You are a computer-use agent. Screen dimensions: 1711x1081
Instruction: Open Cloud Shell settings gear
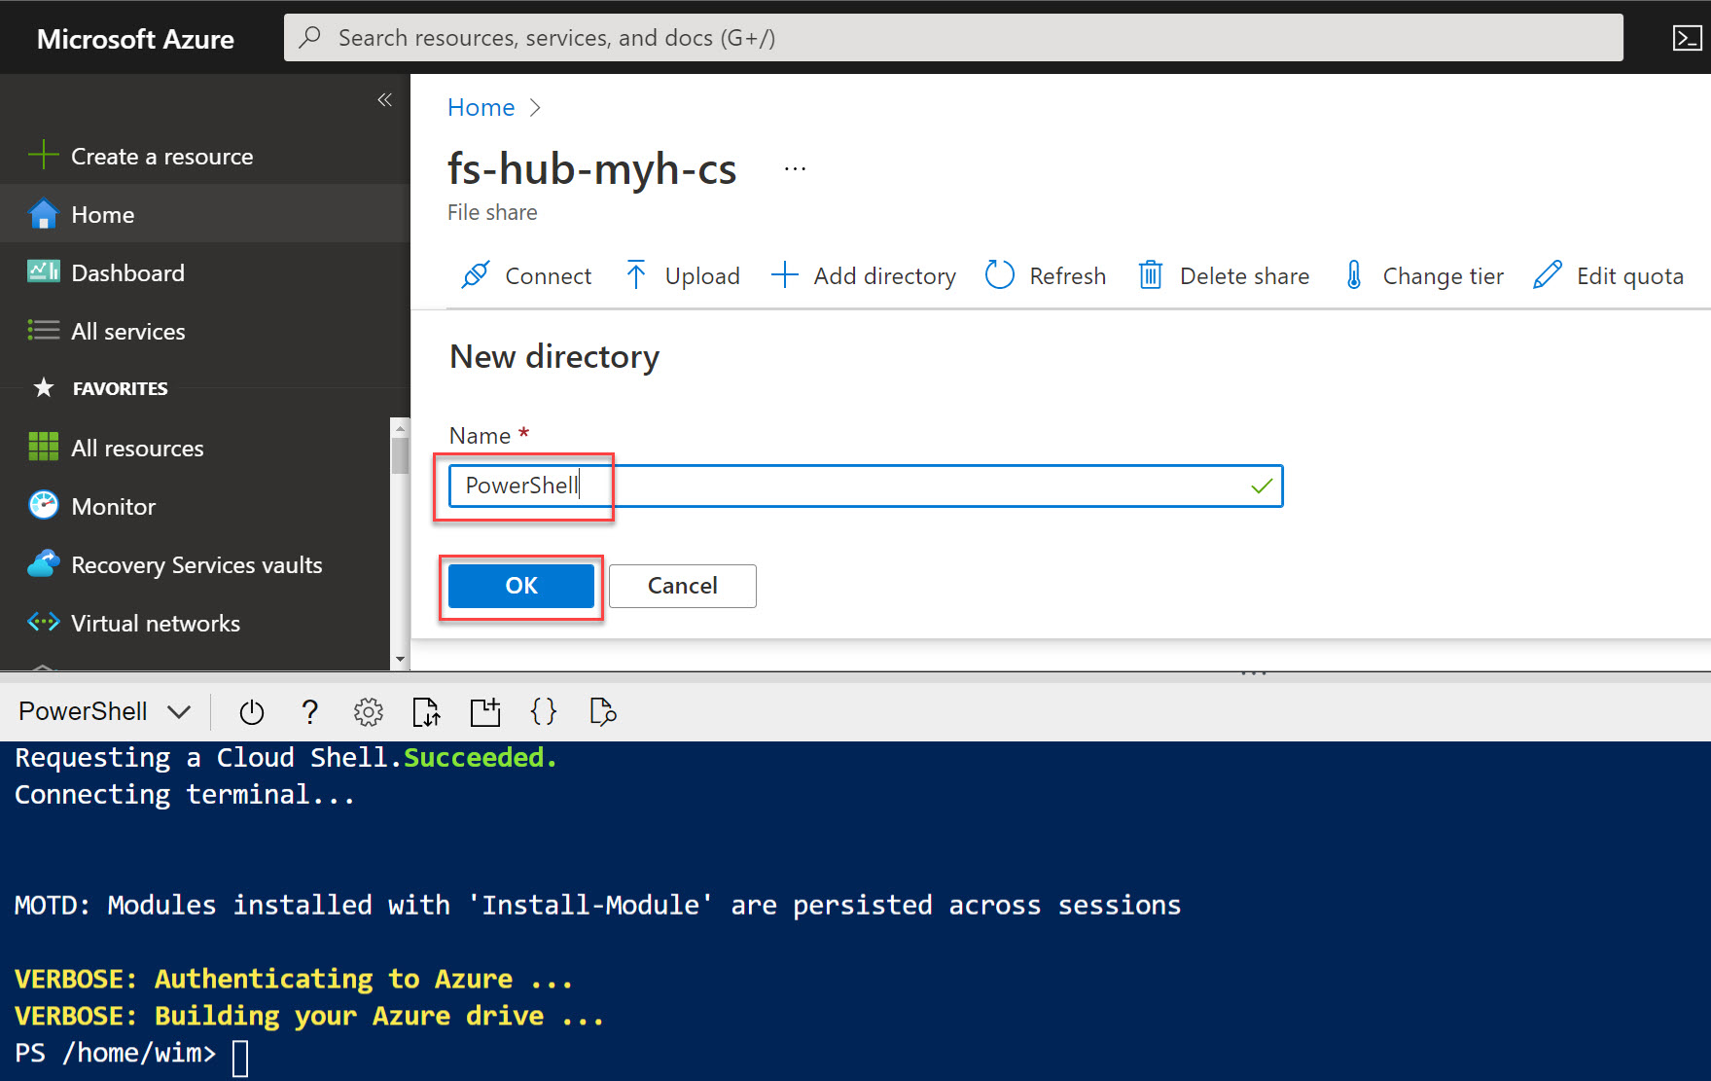coord(369,712)
